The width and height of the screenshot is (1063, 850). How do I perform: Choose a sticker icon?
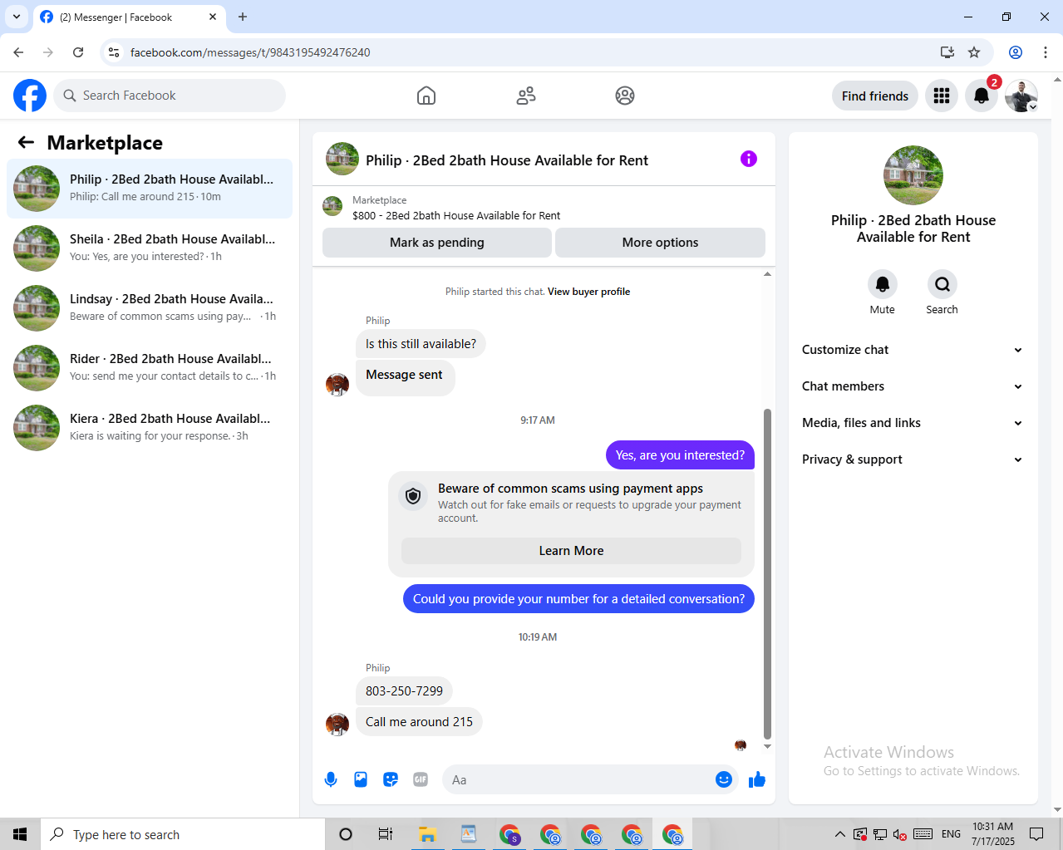(x=391, y=779)
